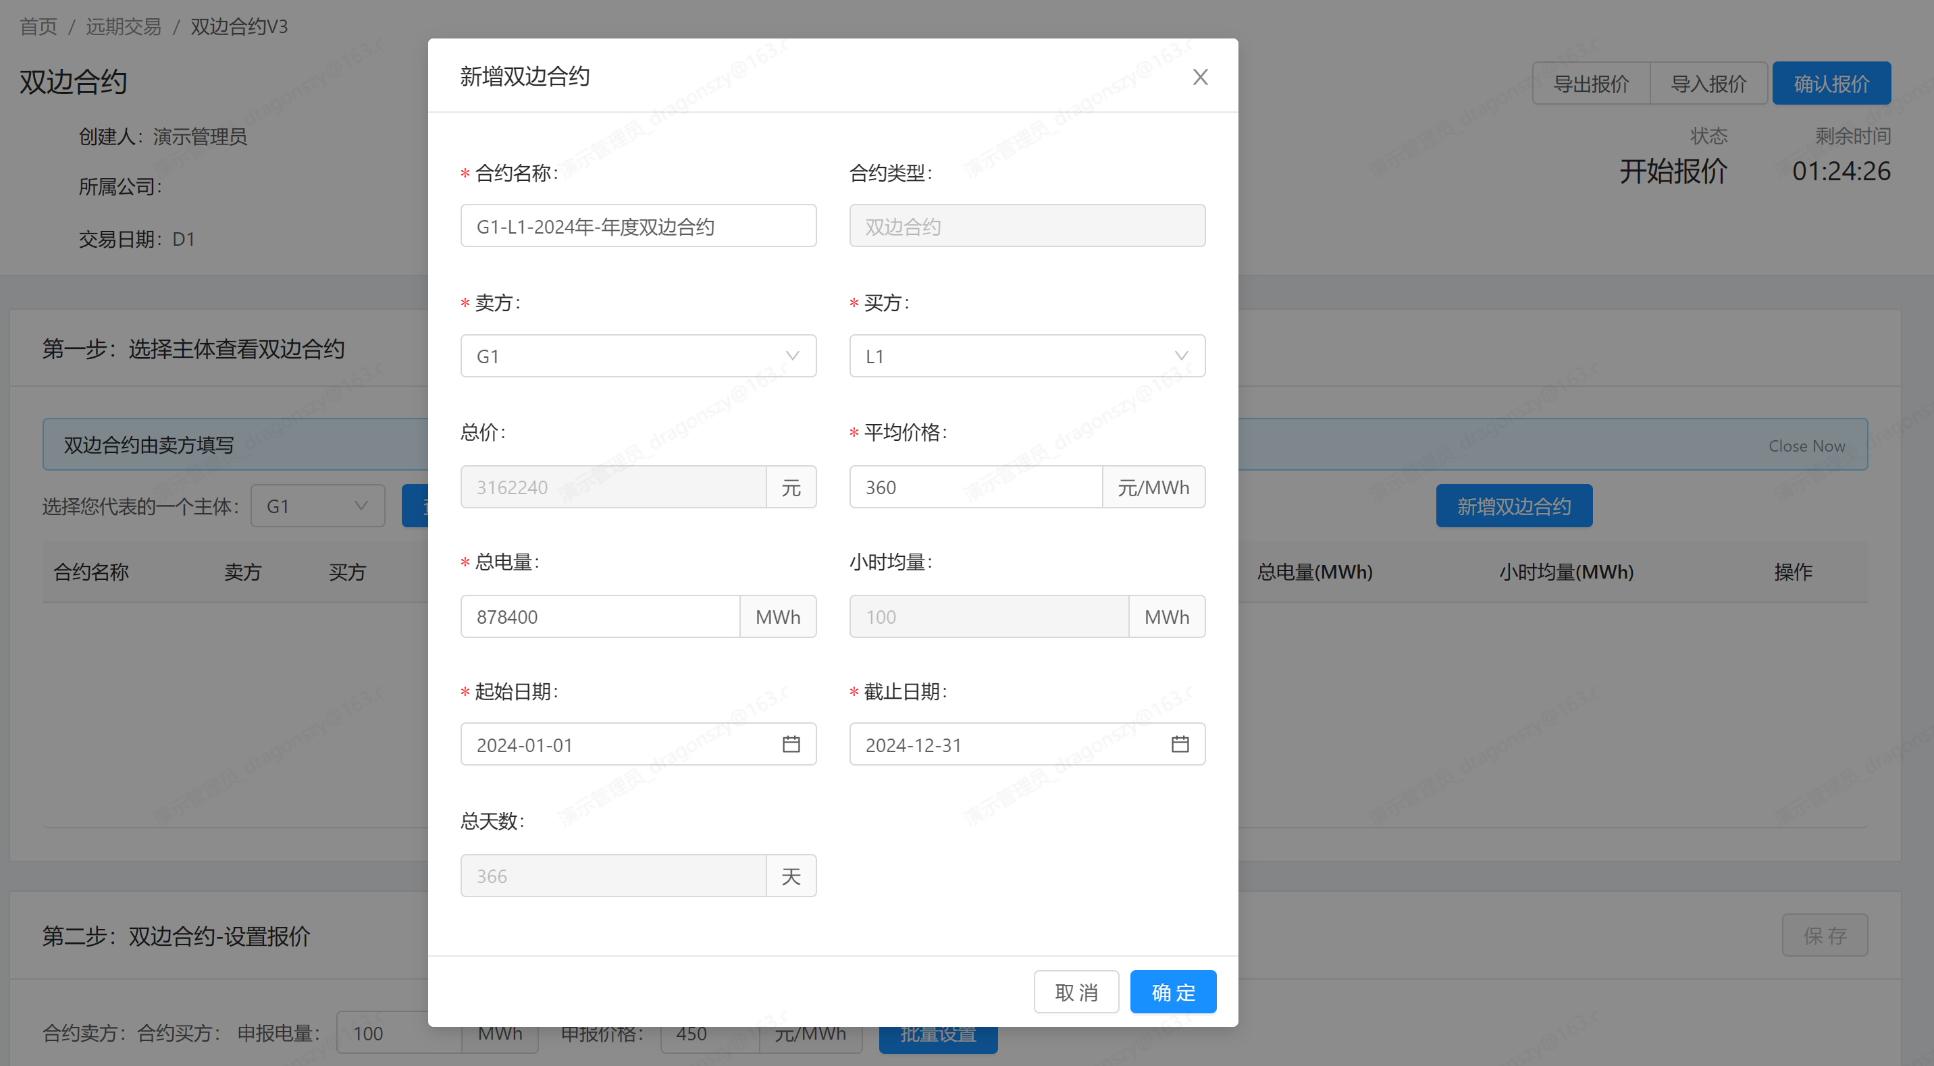Cancel the dialog with 取消

tap(1076, 992)
